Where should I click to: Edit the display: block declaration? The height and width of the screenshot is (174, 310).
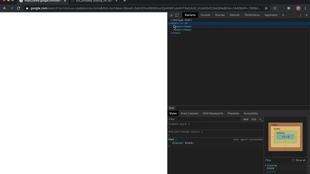coord(183,143)
